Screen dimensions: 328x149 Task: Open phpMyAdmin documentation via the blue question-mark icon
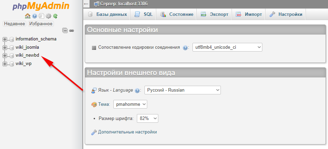(x=35, y=16)
